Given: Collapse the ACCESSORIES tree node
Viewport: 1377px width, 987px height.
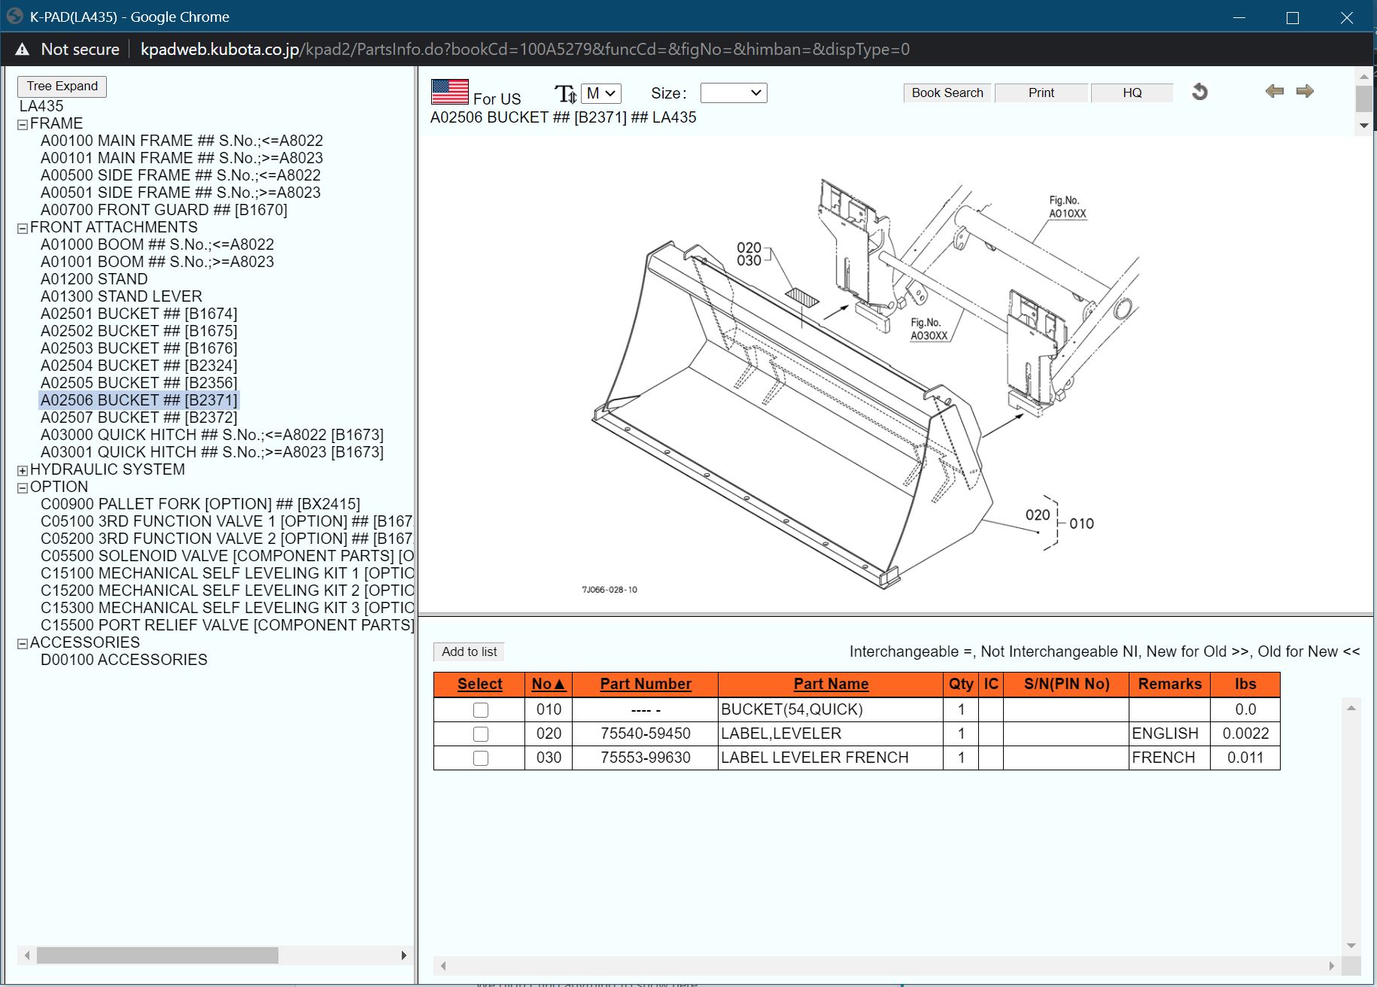Looking at the screenshot, I should click(x=23, y=644).
